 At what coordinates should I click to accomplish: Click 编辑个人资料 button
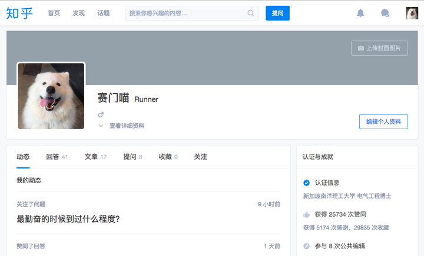coord(383,122)
